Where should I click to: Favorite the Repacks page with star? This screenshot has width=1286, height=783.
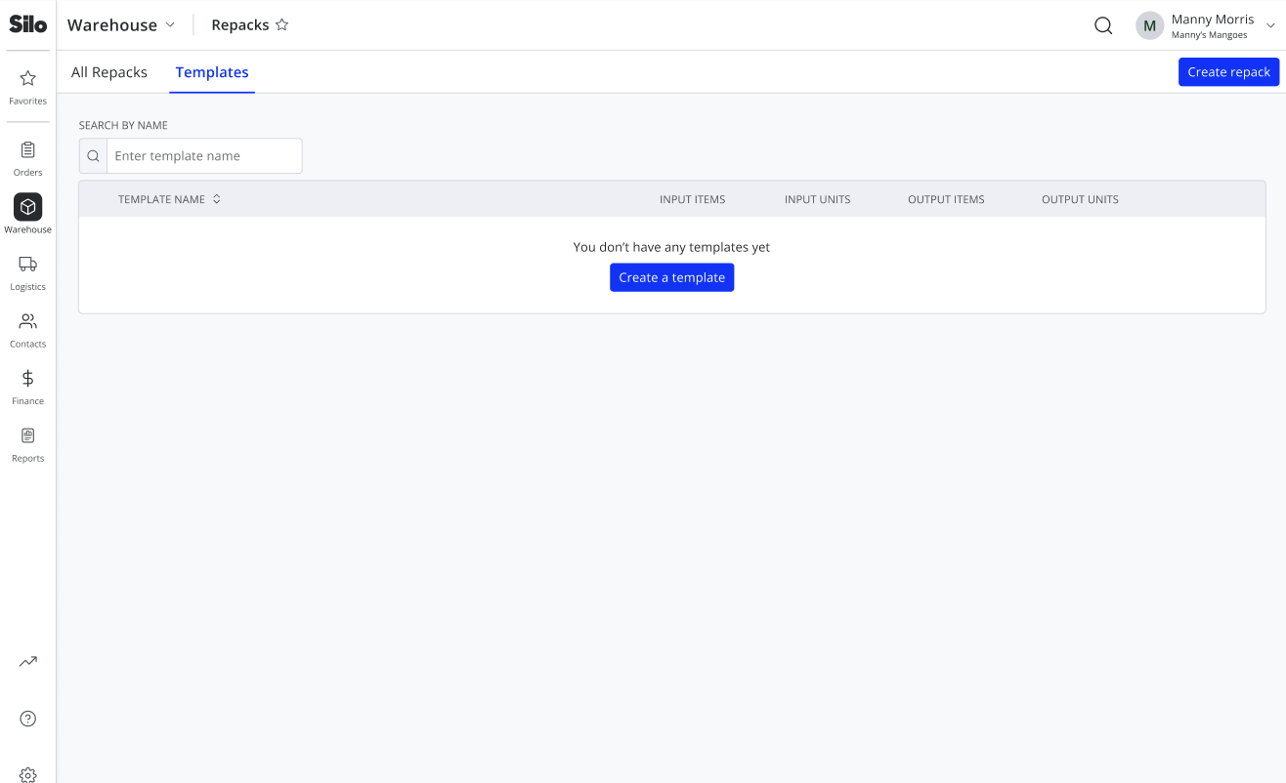(x=281, y=24)
